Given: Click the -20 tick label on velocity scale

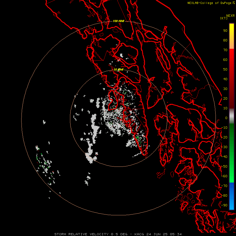Looking at the screenshot, I should 224,137.
